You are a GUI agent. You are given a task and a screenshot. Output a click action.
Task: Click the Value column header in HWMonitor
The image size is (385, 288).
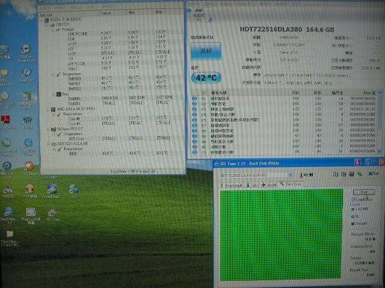112,13
